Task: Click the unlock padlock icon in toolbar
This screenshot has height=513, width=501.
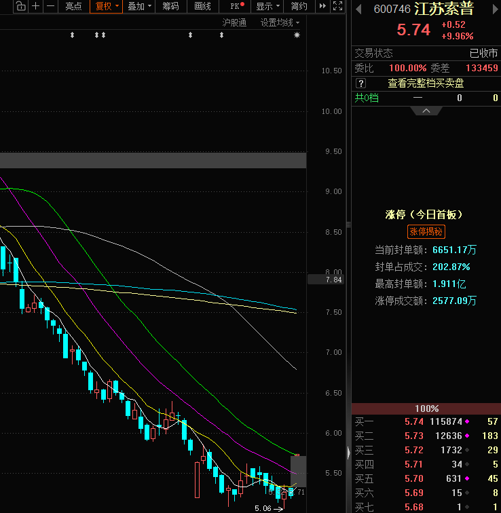Action: click(20, 6)
